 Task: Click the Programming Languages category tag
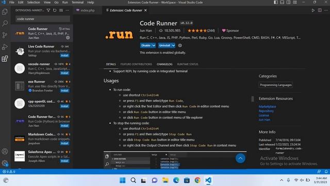[276, 85]
